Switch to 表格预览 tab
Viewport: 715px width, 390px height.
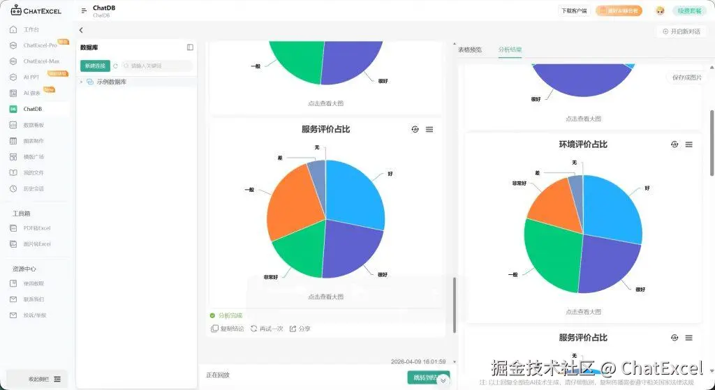click(470, 50)
